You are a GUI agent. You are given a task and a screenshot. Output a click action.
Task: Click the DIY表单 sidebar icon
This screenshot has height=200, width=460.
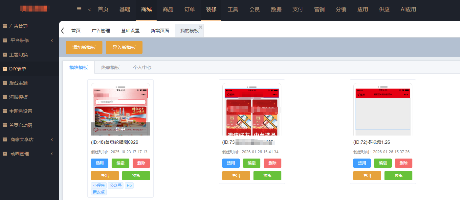coord(5,69)
